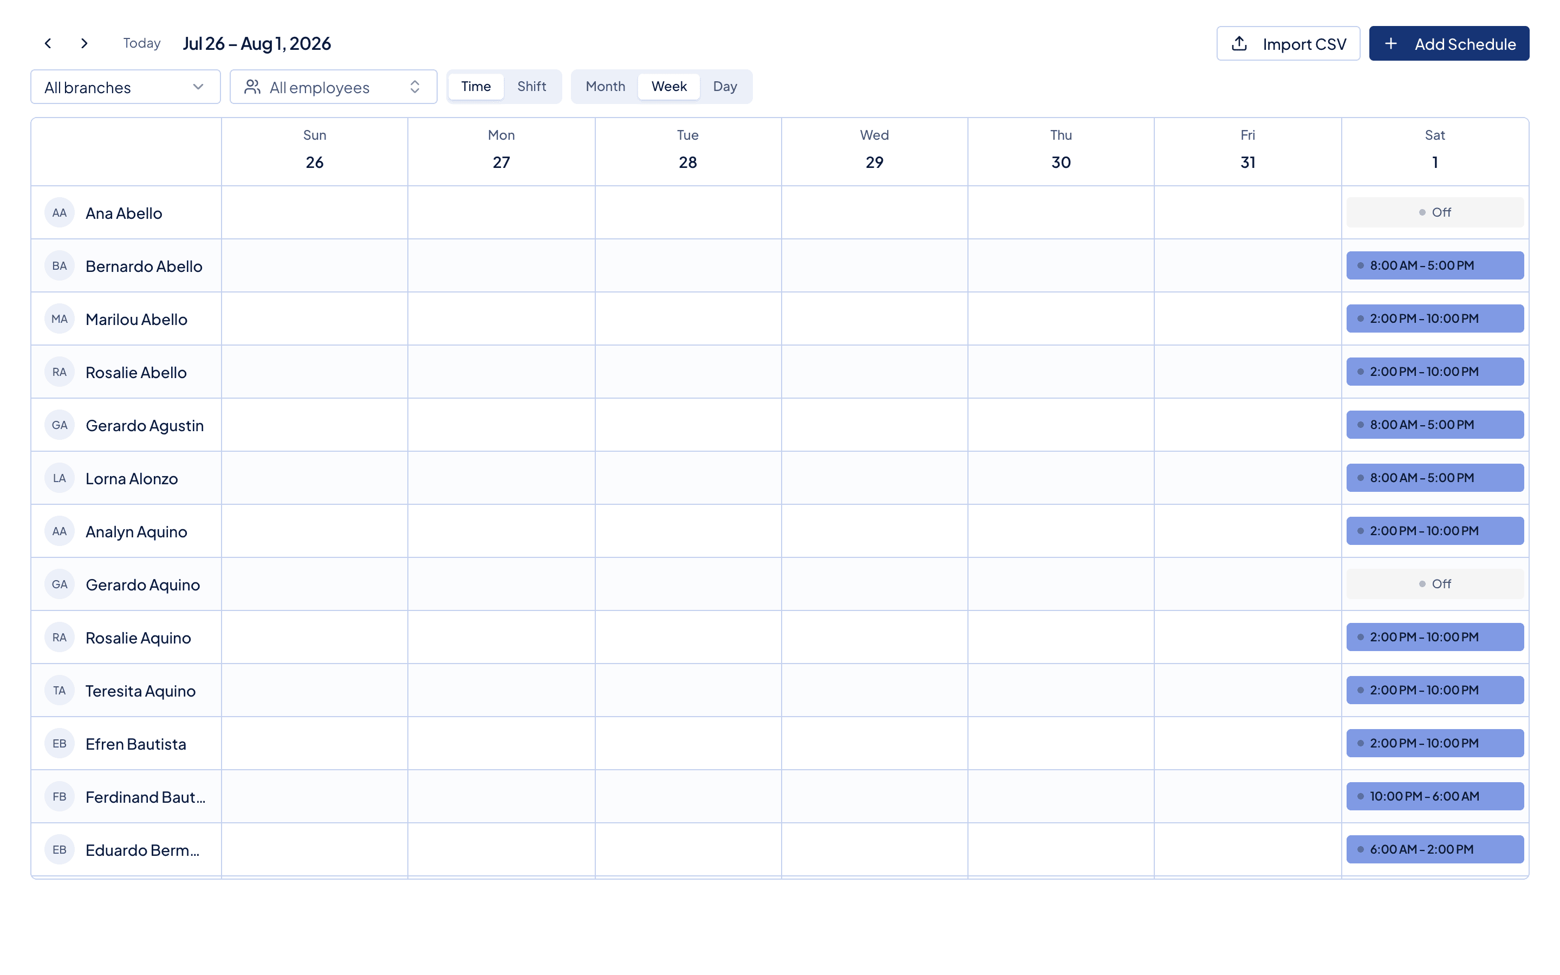Screen dimensions: 1560x975
Task: Click Efren Bautista's EB avatar
Action: (x=59, y=744)
